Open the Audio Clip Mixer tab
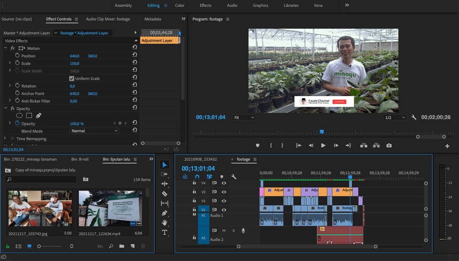This screenshot has width=459, height=261. click(x=108, y=19)
